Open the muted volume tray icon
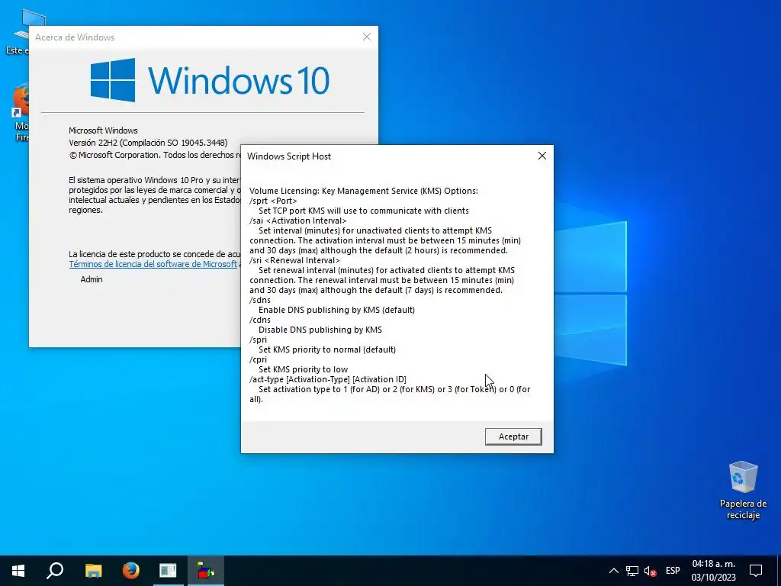The height and width of the screenshot is (586, 781). (650, 571)
